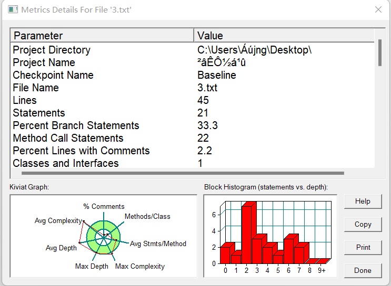Click the Help button
The height and width of the screenshot is (286, 391).
(x=363, y=201)
